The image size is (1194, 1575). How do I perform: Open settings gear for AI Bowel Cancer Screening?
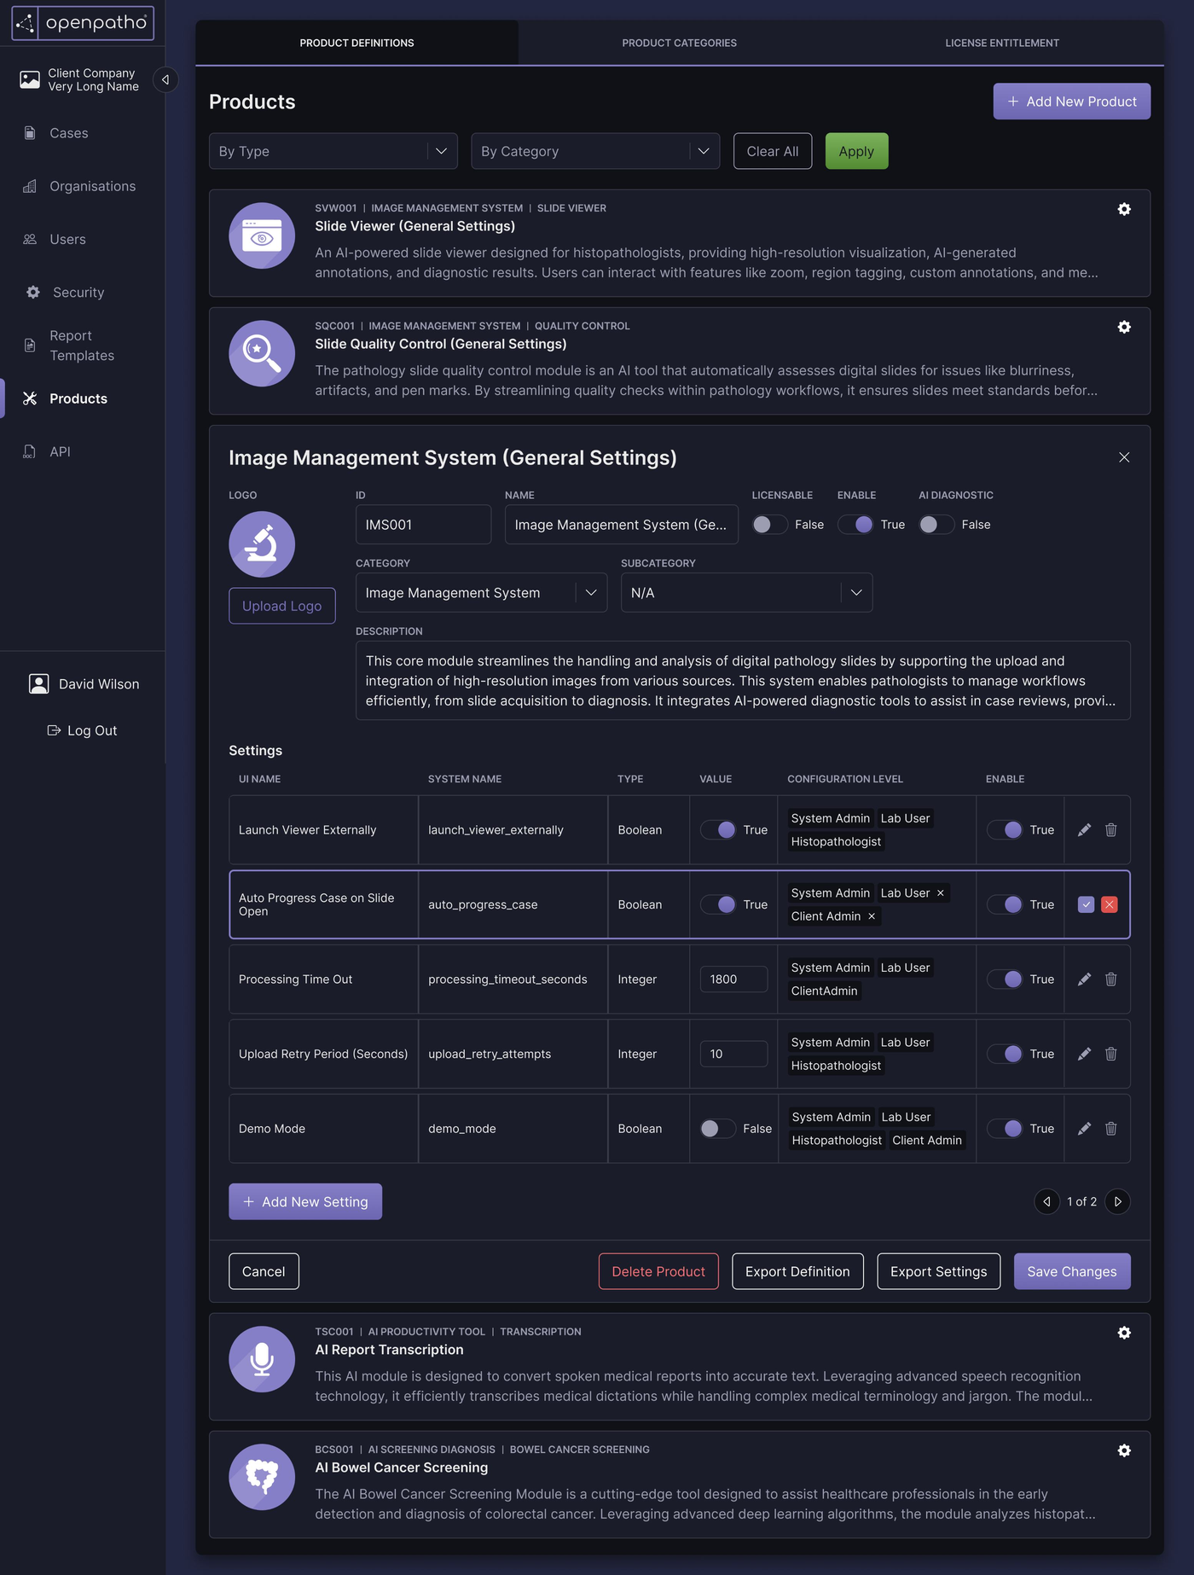[1124, 1450]
